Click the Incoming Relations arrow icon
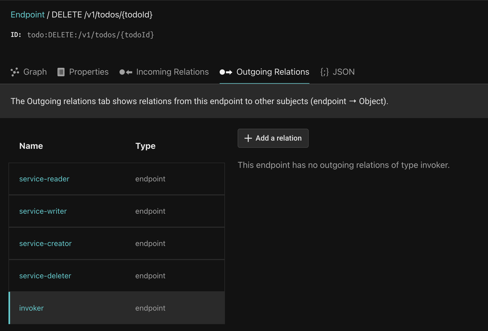Screen dimensions: 488x331 point(126,72)
